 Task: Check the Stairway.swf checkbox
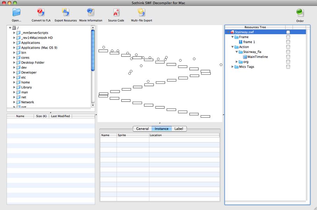click(288, 32)
